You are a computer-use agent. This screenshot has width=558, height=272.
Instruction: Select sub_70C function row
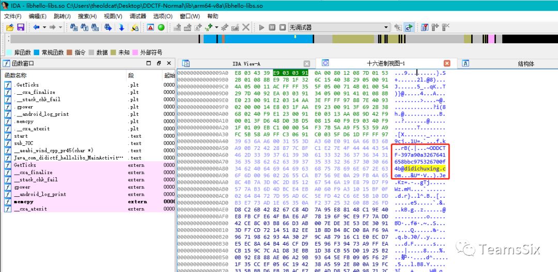click(89, 143)
